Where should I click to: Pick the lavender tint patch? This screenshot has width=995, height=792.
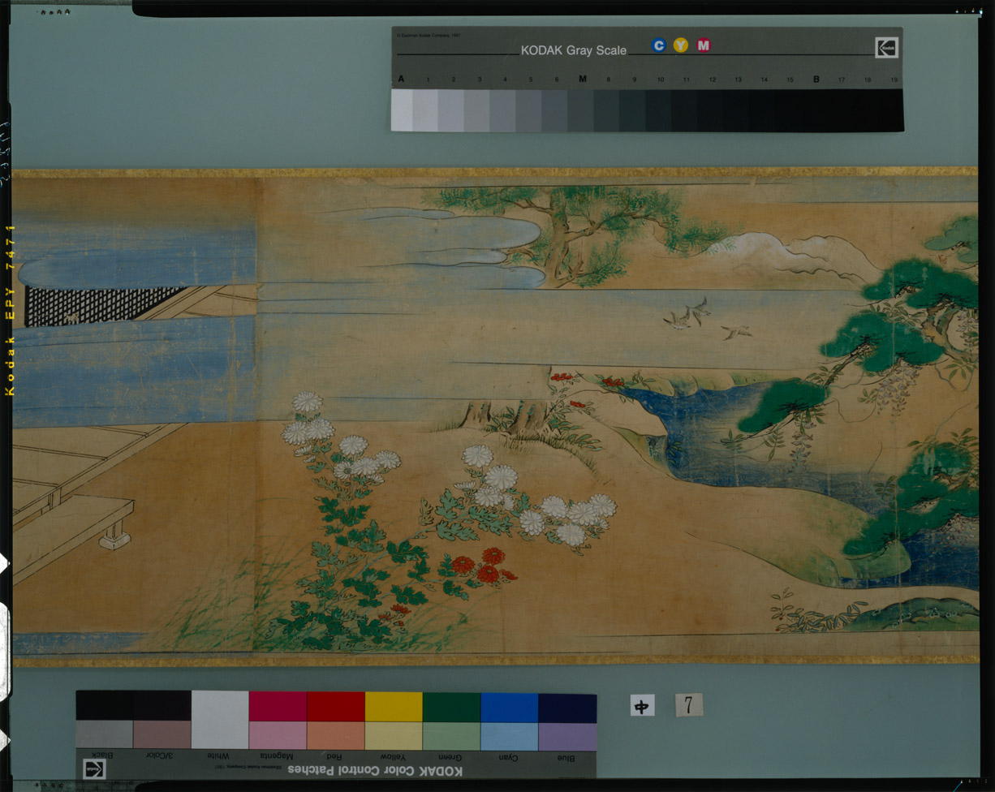[567, 737]
